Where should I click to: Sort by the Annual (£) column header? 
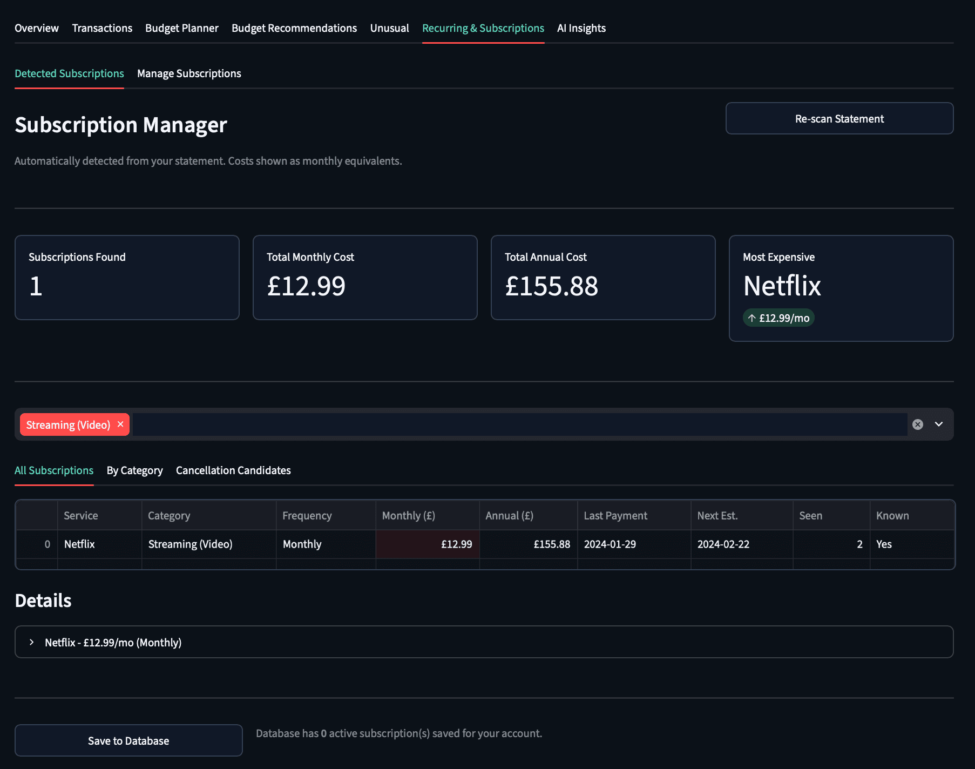tap(529, 516)
